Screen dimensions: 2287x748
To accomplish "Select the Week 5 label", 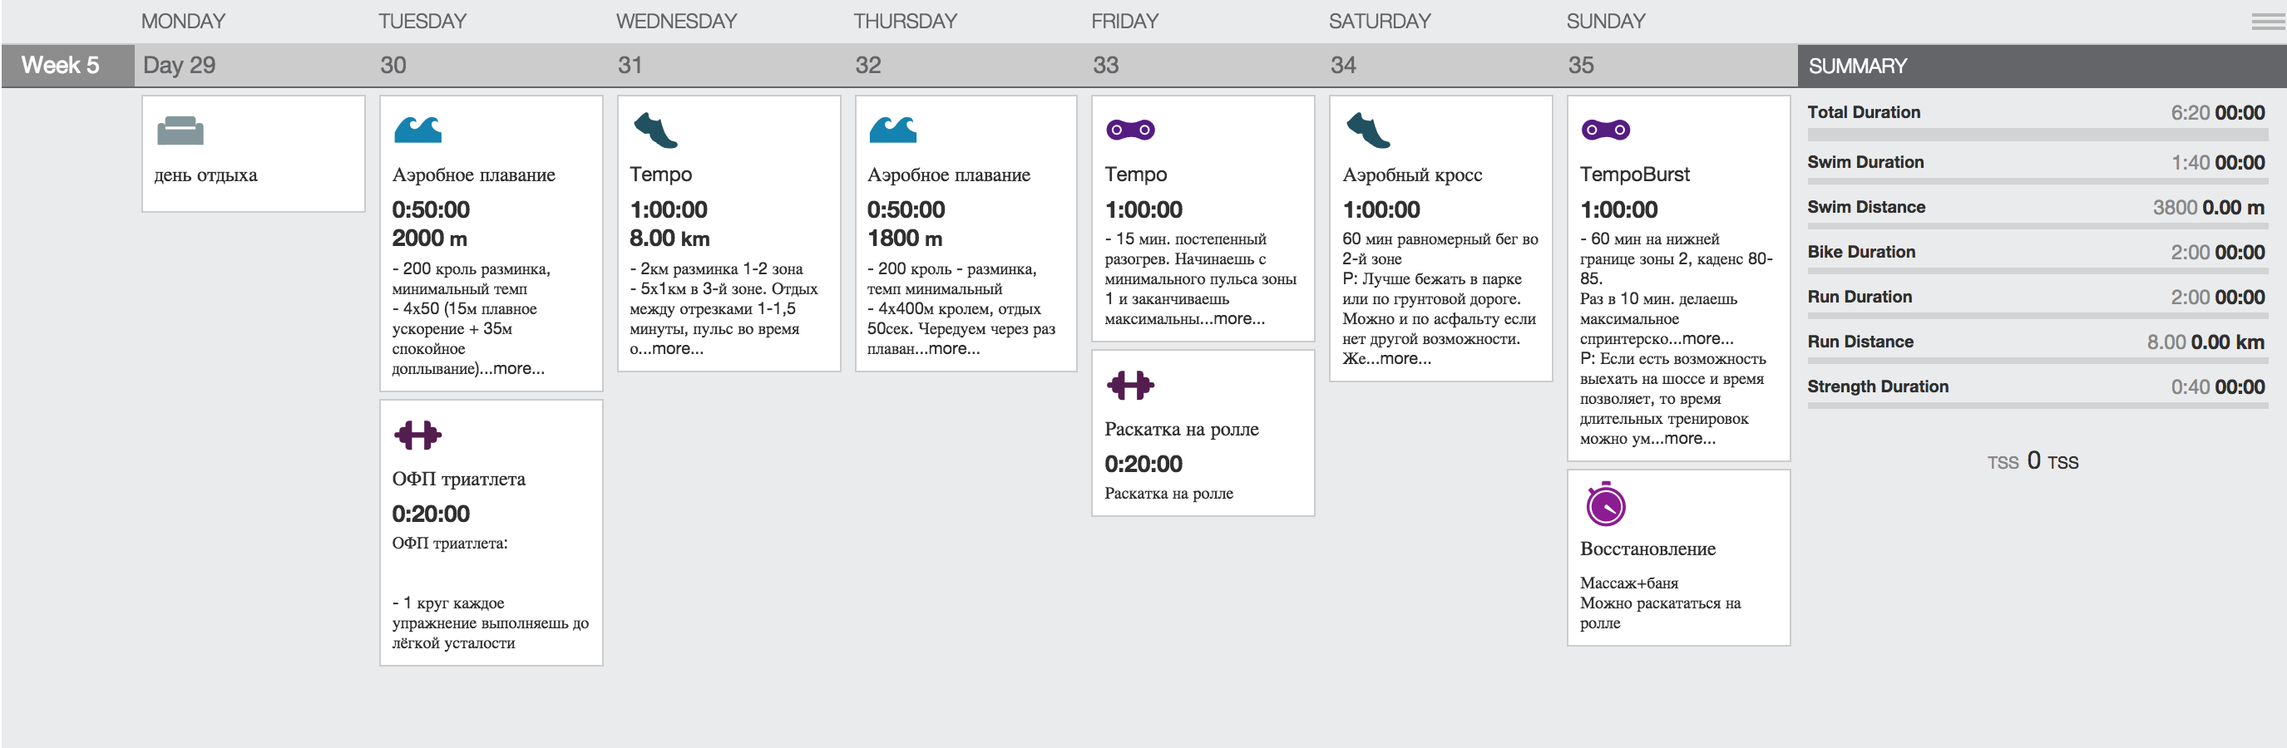I will (61, 65).
